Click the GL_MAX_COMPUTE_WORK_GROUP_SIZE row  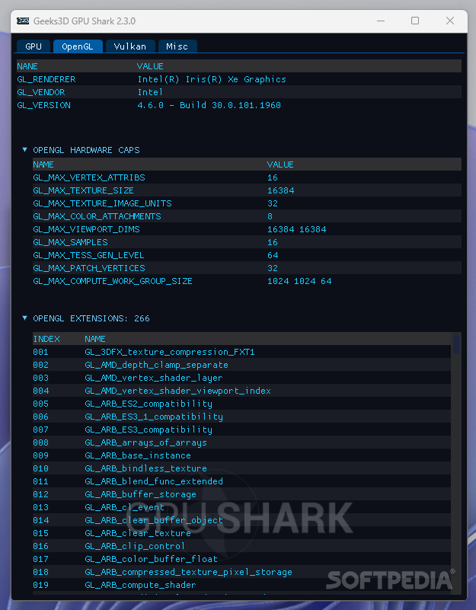click(x=248, y=281)
